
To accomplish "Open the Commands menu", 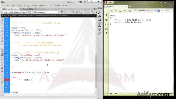I will [x=43, y=6].
